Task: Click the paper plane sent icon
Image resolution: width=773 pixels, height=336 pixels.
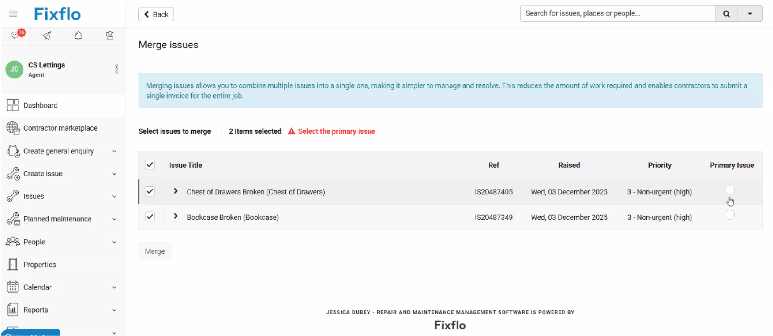Action: coord(47,36)
